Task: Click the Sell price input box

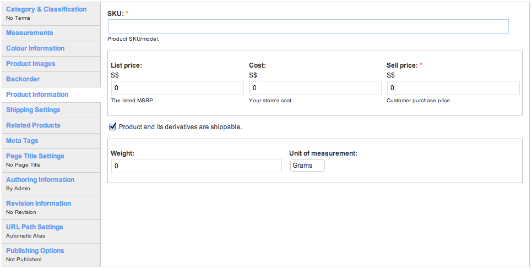Action: pos(453,88)
